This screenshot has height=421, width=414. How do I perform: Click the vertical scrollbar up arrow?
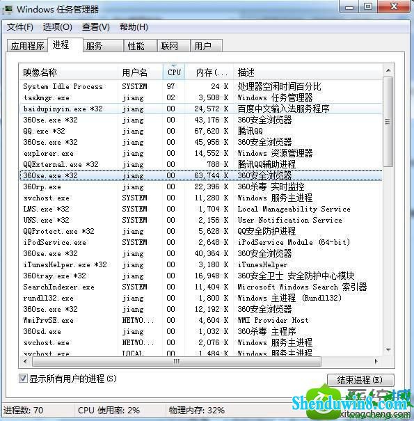[x=388, y=70]
